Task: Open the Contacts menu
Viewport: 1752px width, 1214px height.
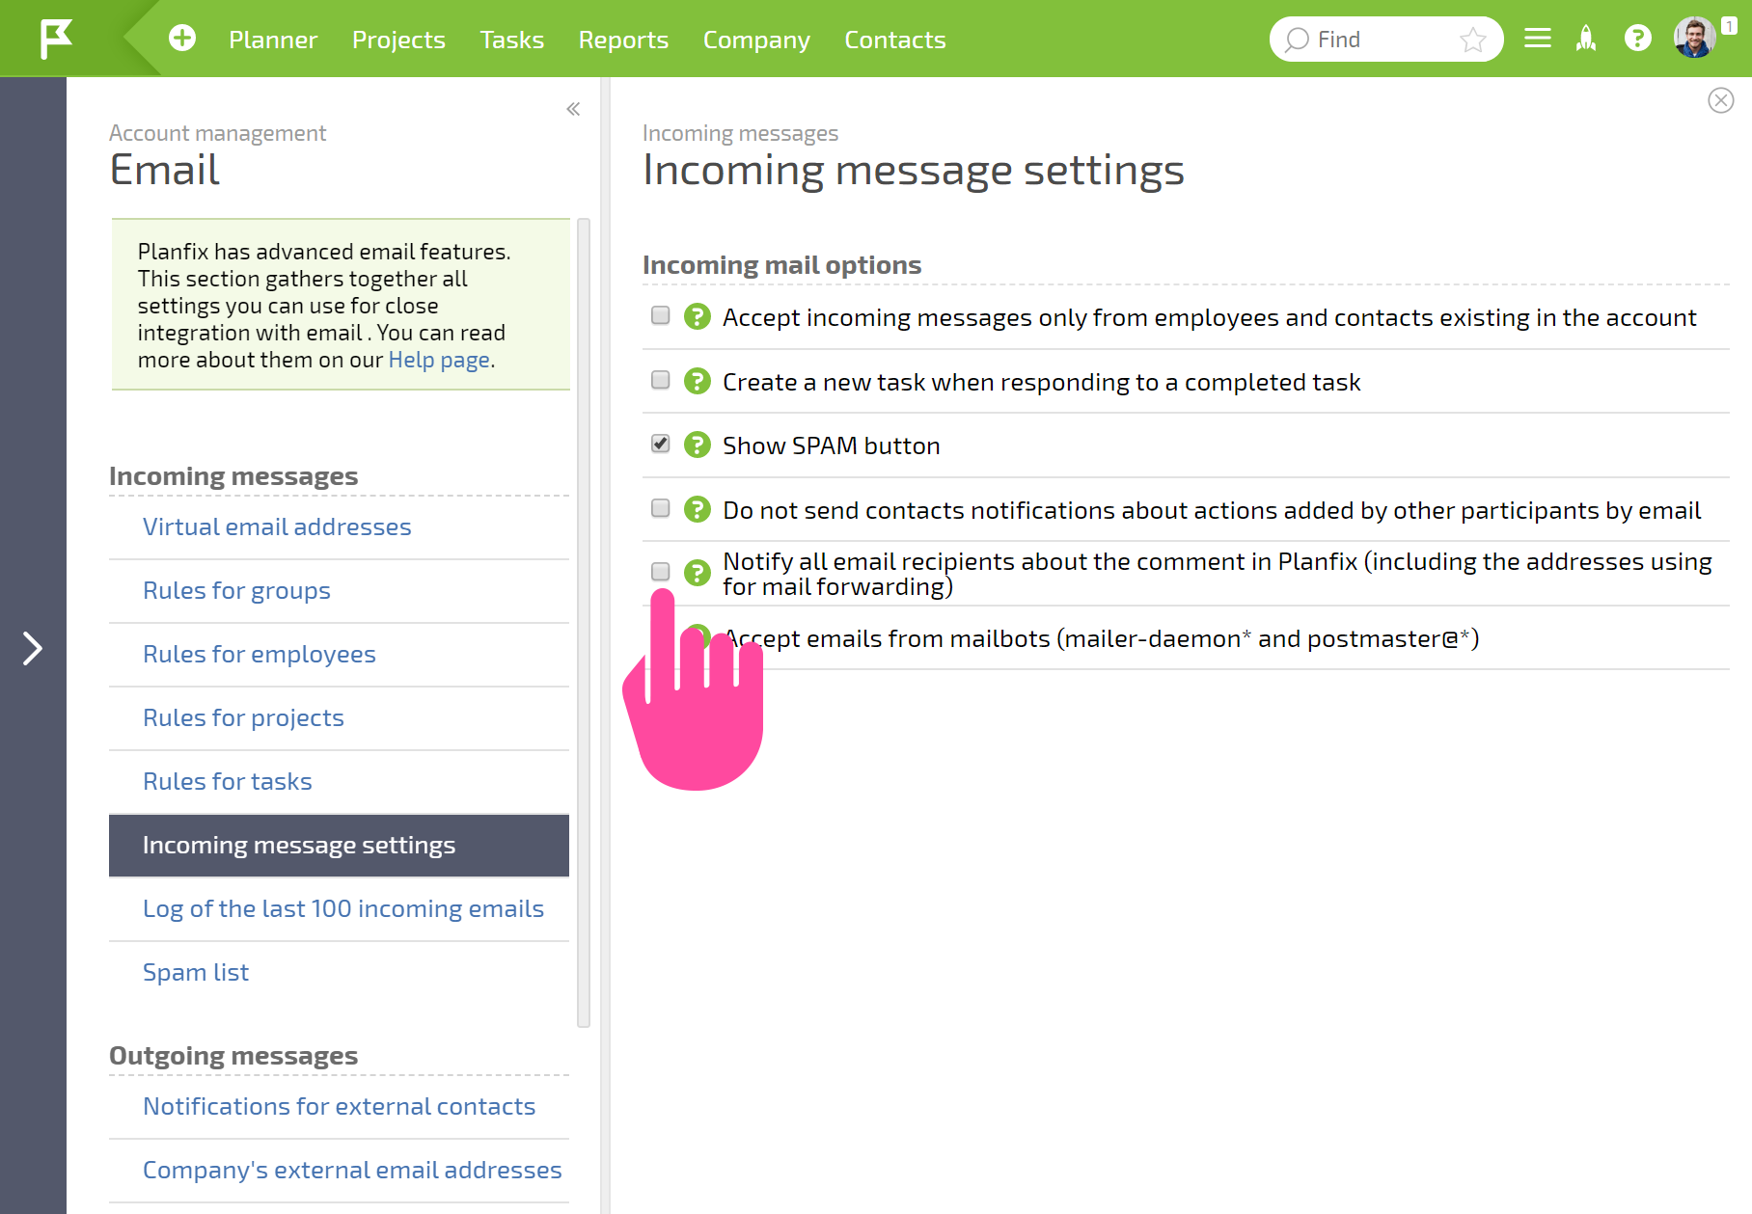Action: point(895,40)
